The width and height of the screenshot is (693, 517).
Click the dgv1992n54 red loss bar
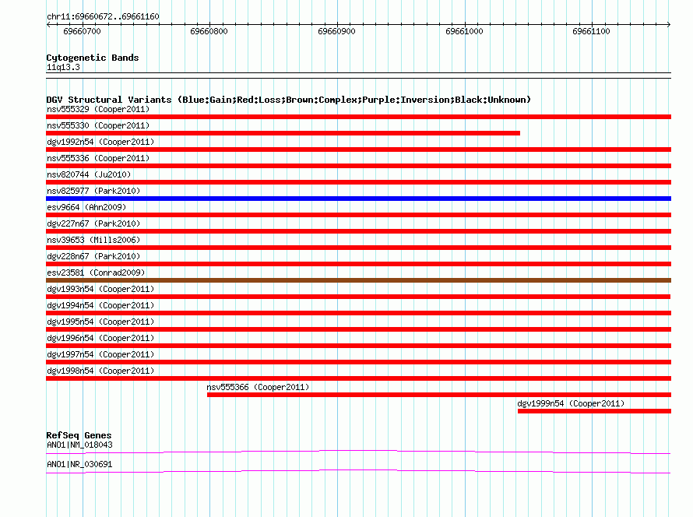[x=358, y=149]
